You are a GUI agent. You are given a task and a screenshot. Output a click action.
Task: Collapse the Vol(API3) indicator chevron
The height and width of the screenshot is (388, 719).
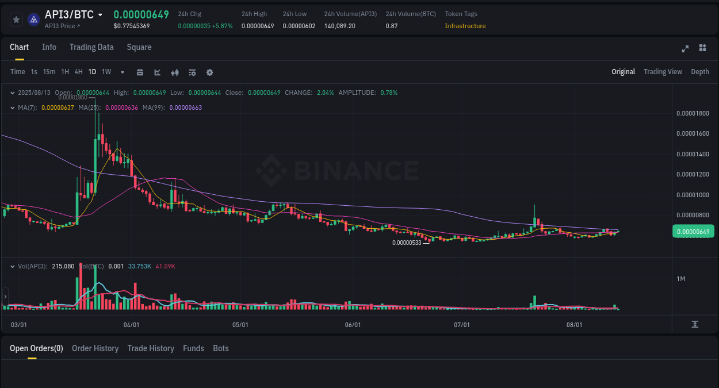[13, 266]
